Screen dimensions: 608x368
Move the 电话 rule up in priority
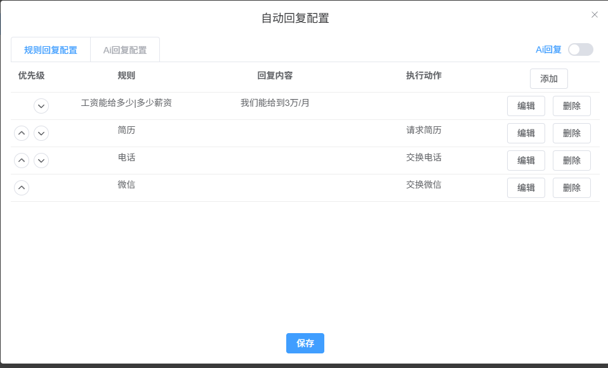[x=22, y=160]
